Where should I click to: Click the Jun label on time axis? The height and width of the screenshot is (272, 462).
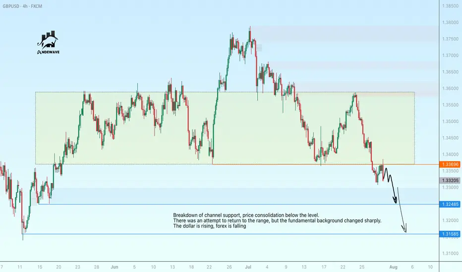(x=115, y=267)
